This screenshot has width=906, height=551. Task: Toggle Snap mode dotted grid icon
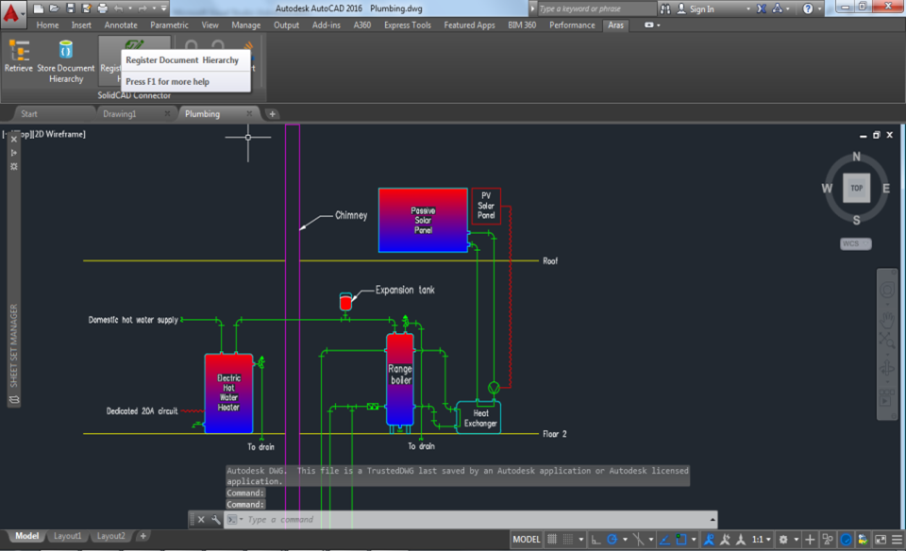click(568, 540)
